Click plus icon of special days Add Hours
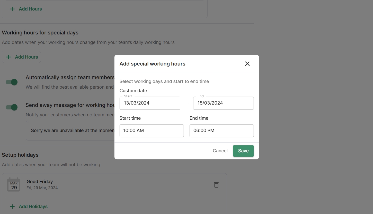The width and height of the screenshot is (373, 214). point(8,57)
